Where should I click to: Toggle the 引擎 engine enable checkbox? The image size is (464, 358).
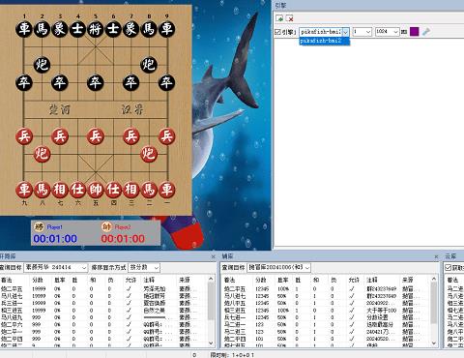[277, 32]
